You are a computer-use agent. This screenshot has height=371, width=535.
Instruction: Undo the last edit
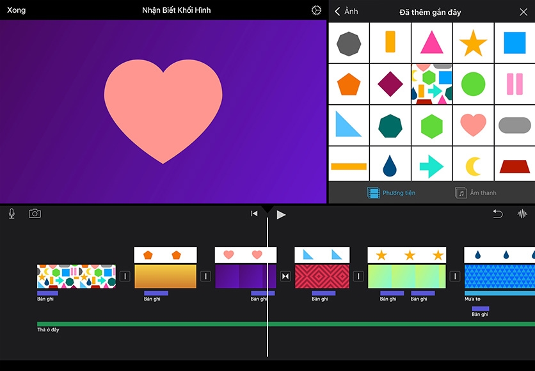497,214
